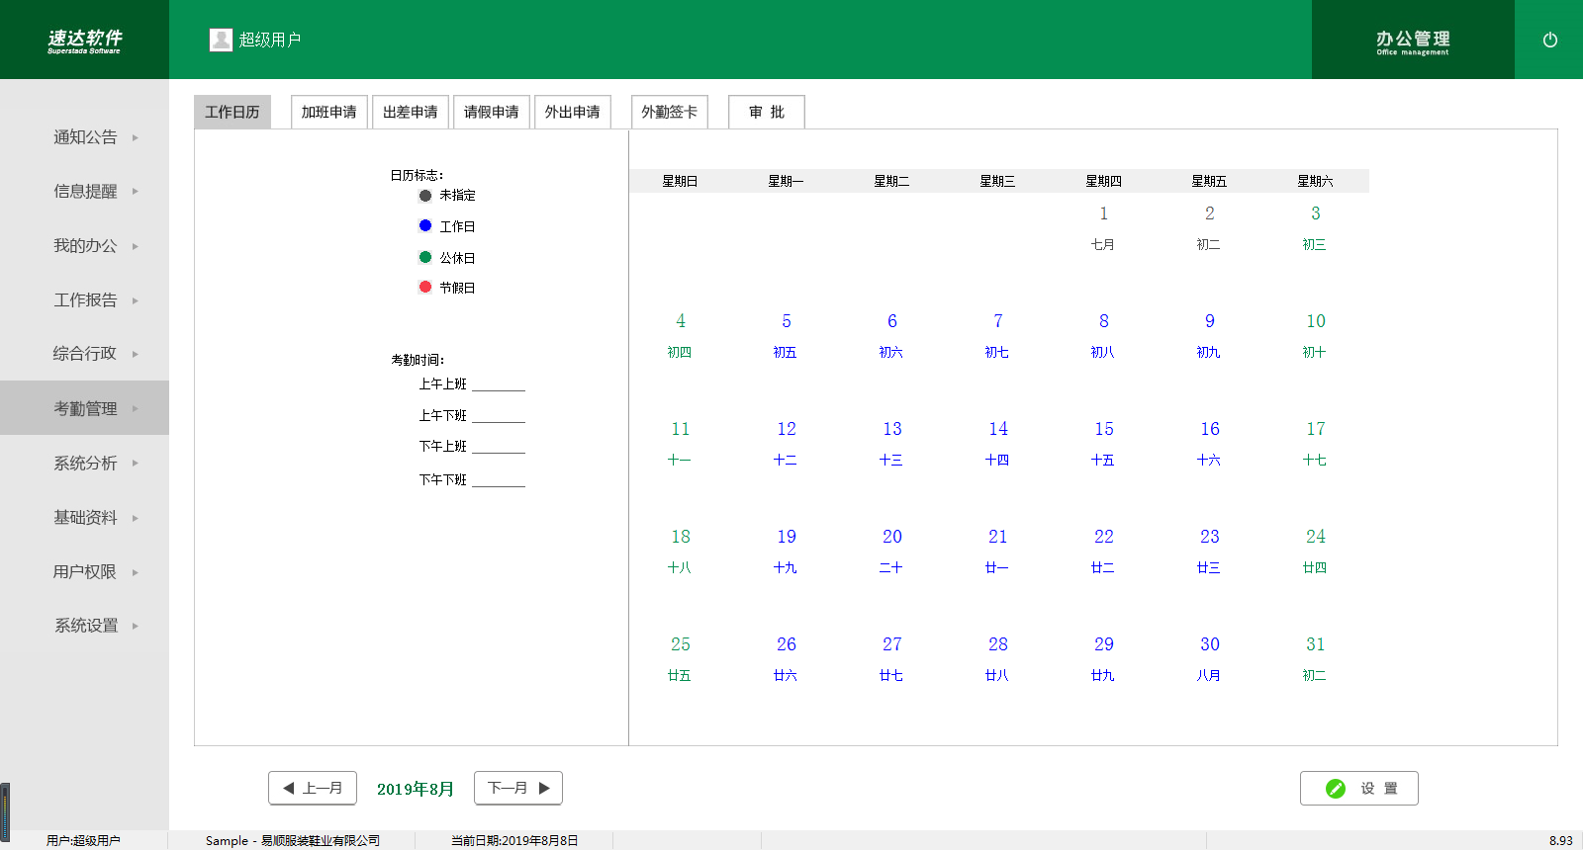The image size is (1583, 850).
Task: Click the 上午下班 time field
Action: [x=499, y=416]
